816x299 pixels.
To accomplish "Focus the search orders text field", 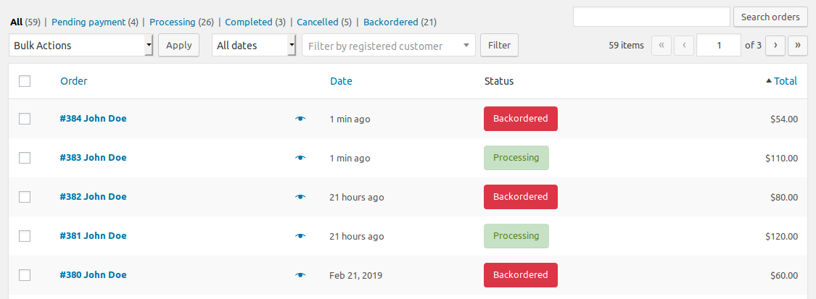I will [651, 17].
